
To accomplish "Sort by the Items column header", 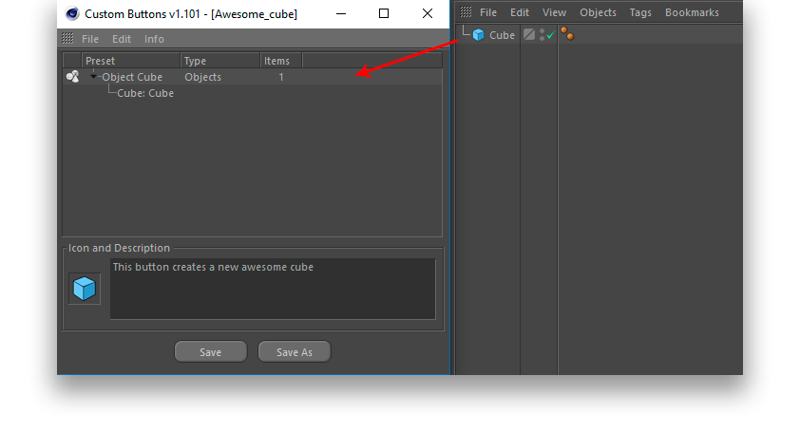I will pos(281,60).
